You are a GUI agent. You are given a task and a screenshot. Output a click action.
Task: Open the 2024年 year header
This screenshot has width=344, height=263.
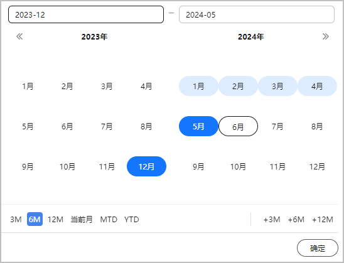click(x=250, y=36)
